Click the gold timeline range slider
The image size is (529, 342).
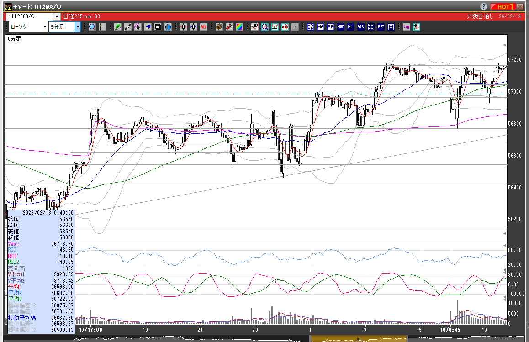358,339
